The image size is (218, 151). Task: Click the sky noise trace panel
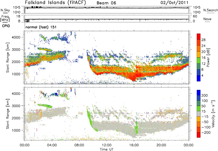click(x=107, y=10)
